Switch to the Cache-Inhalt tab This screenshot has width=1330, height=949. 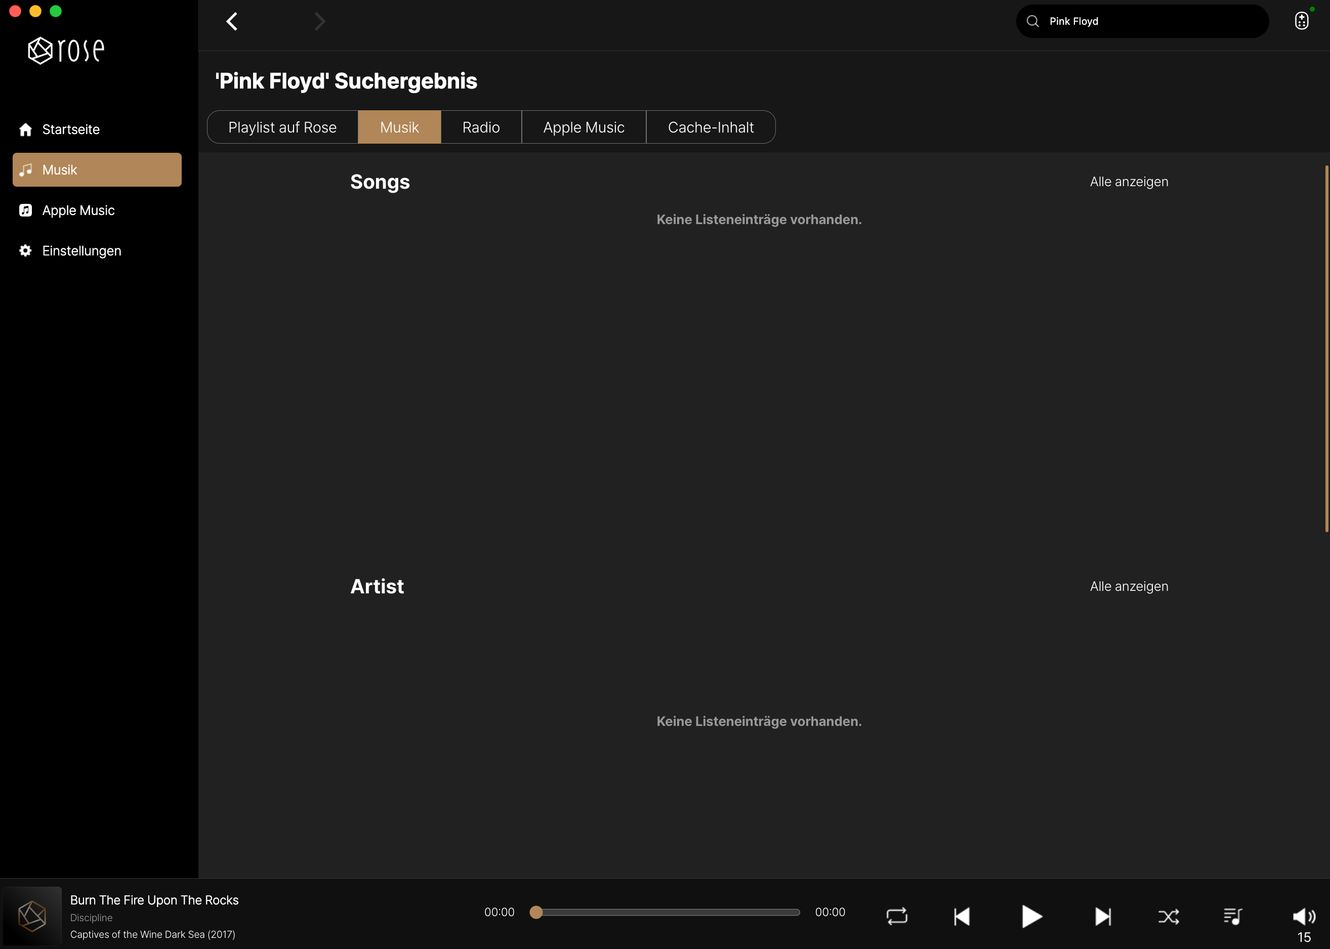pyautogui.click(x=711, y=127)
